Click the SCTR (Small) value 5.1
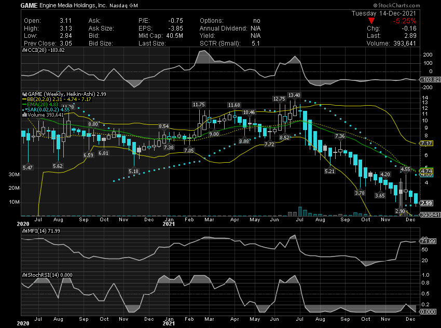Screen dimensions: 441x328 point(256,43)
